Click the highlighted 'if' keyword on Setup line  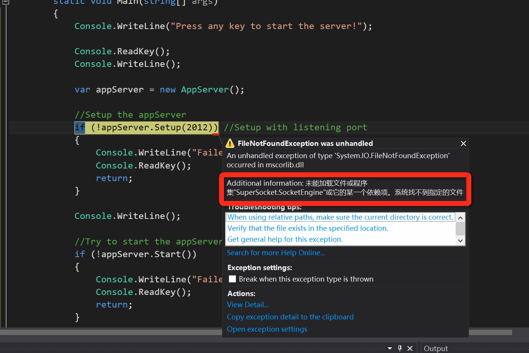click(x=80, y=127)
